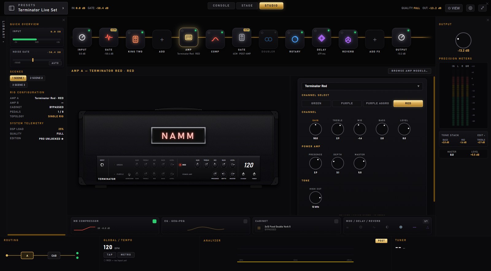
Task: Activate Scene 2
Action: (36, 78)
